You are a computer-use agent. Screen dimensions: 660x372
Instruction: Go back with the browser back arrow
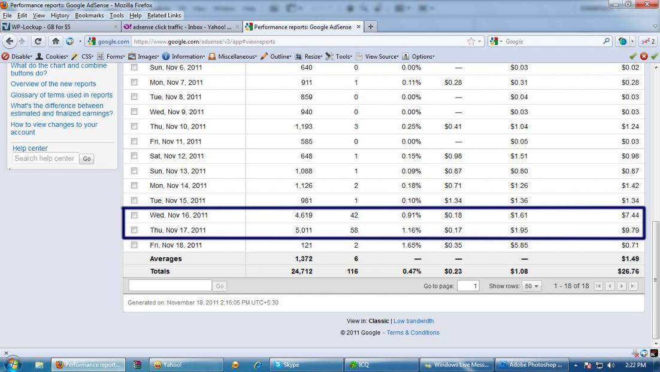10,41
